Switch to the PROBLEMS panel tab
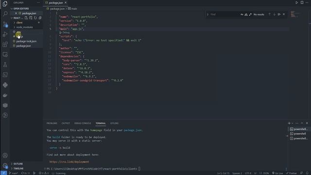Viewport: 311px width, 175px height. pyautogui.click(x=52, y=123)
